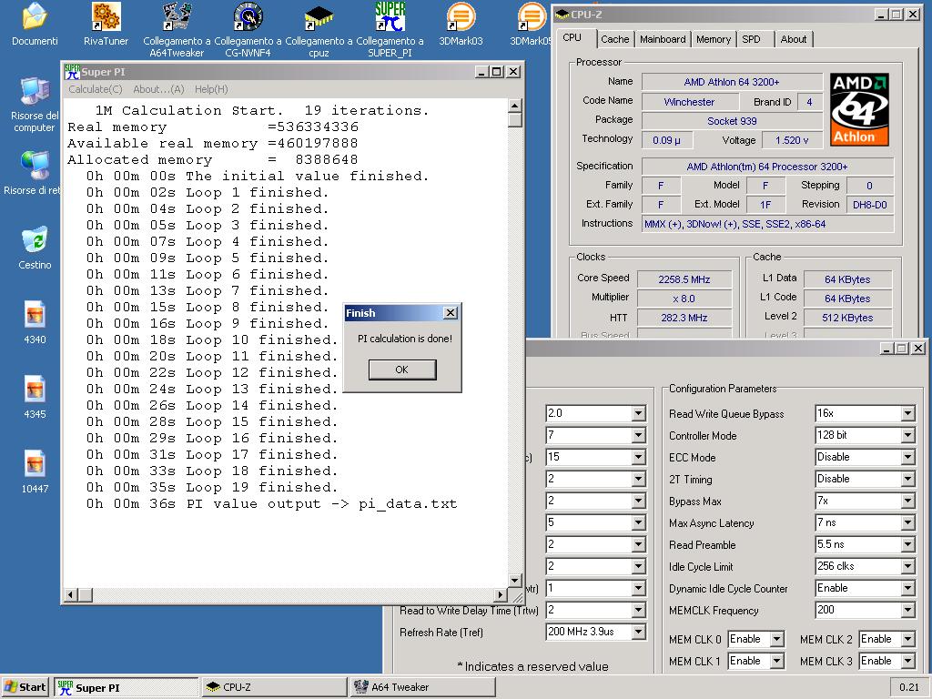Open the Help(H) menu in Super PI
This screenshot has height=699, width=932.
(211, 89)
